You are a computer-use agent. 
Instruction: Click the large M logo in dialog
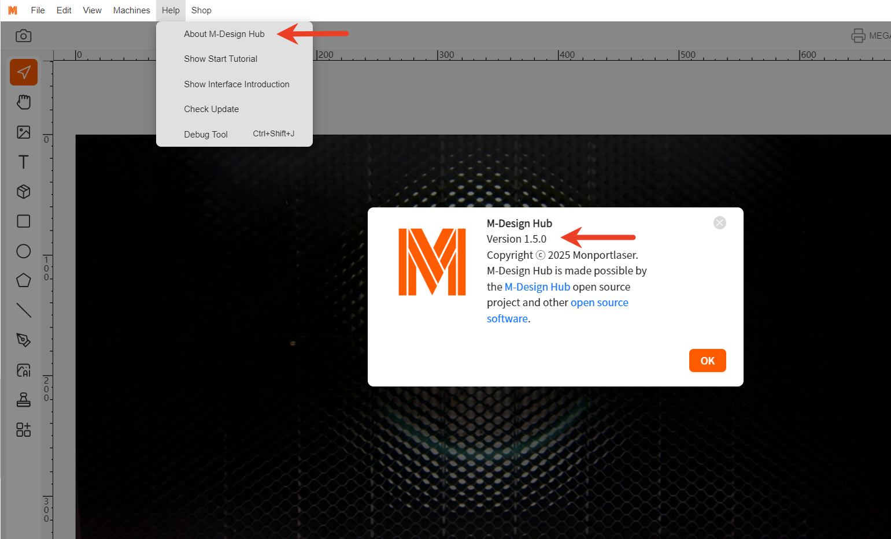(x=432, y=262)
